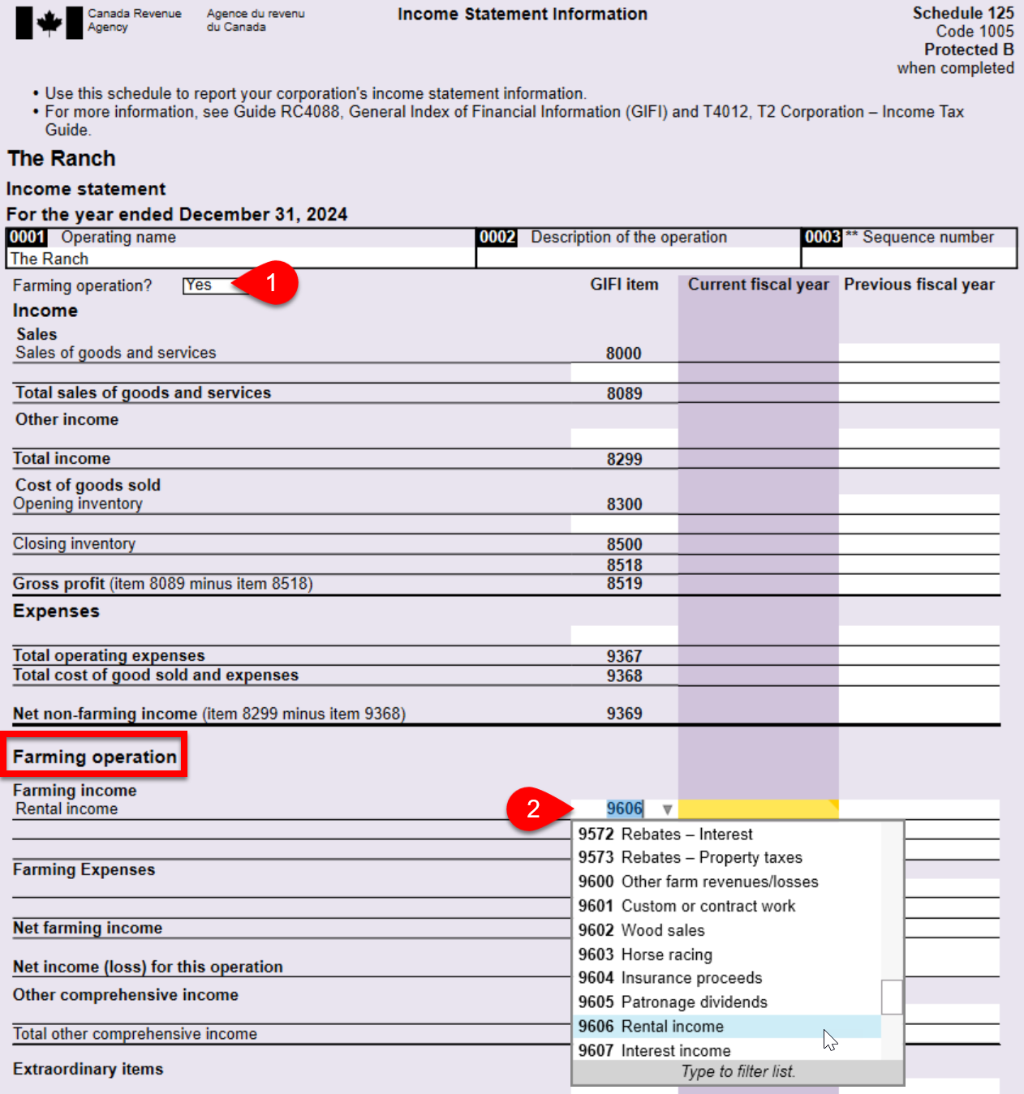
Task: Click the 'Type to filter list.' box
Action: click(x=738, y=1071)
